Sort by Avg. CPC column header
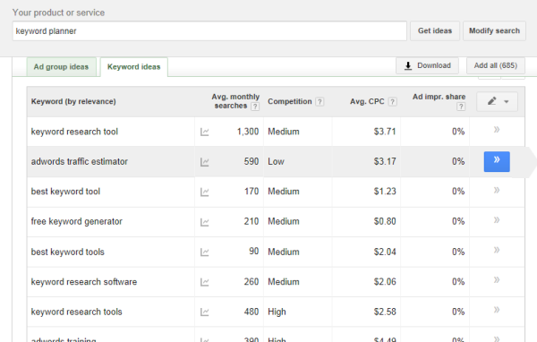 tap(367, 101)
